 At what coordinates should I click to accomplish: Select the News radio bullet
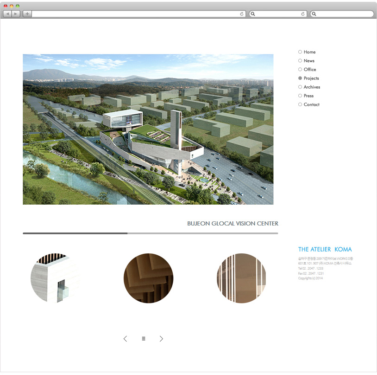click(300, 61)
